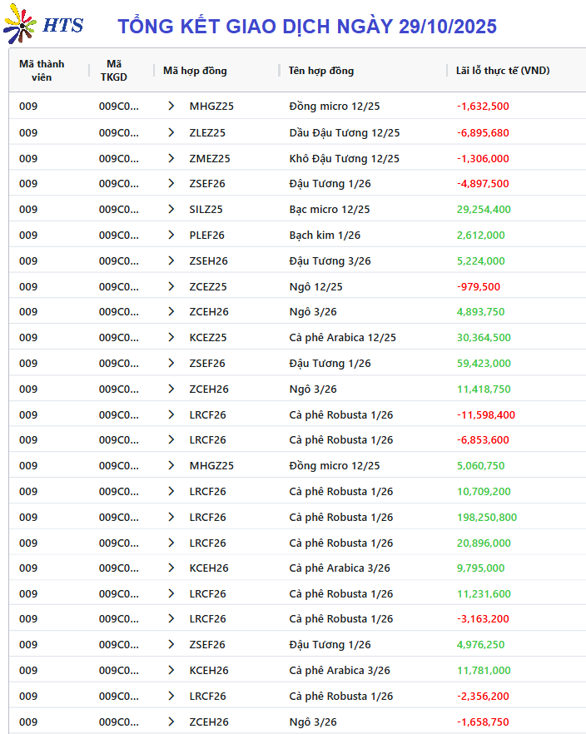Viewport: 586px width, 734px height.
Task: Click the 198,250,800 profit value
Action: pos(486,517)
